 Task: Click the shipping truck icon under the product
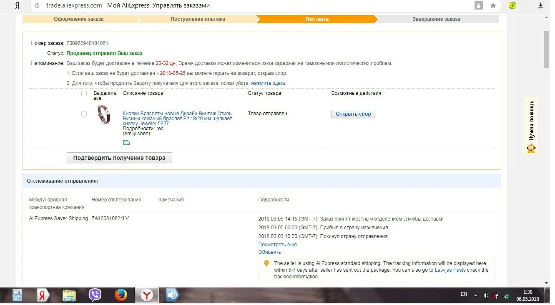[x=126, y=143]
